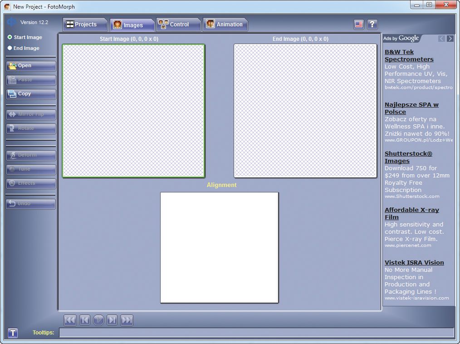Show previous ads with left arrow
The width and height of the screenshot is (460, 344).
tap(441, 39)
